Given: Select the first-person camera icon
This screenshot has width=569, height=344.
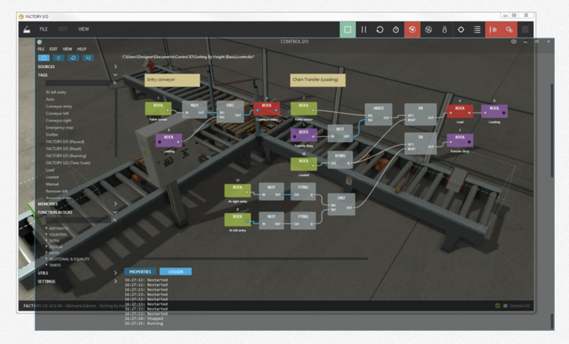Looking at the screenshot, I should tap(445, 29).
